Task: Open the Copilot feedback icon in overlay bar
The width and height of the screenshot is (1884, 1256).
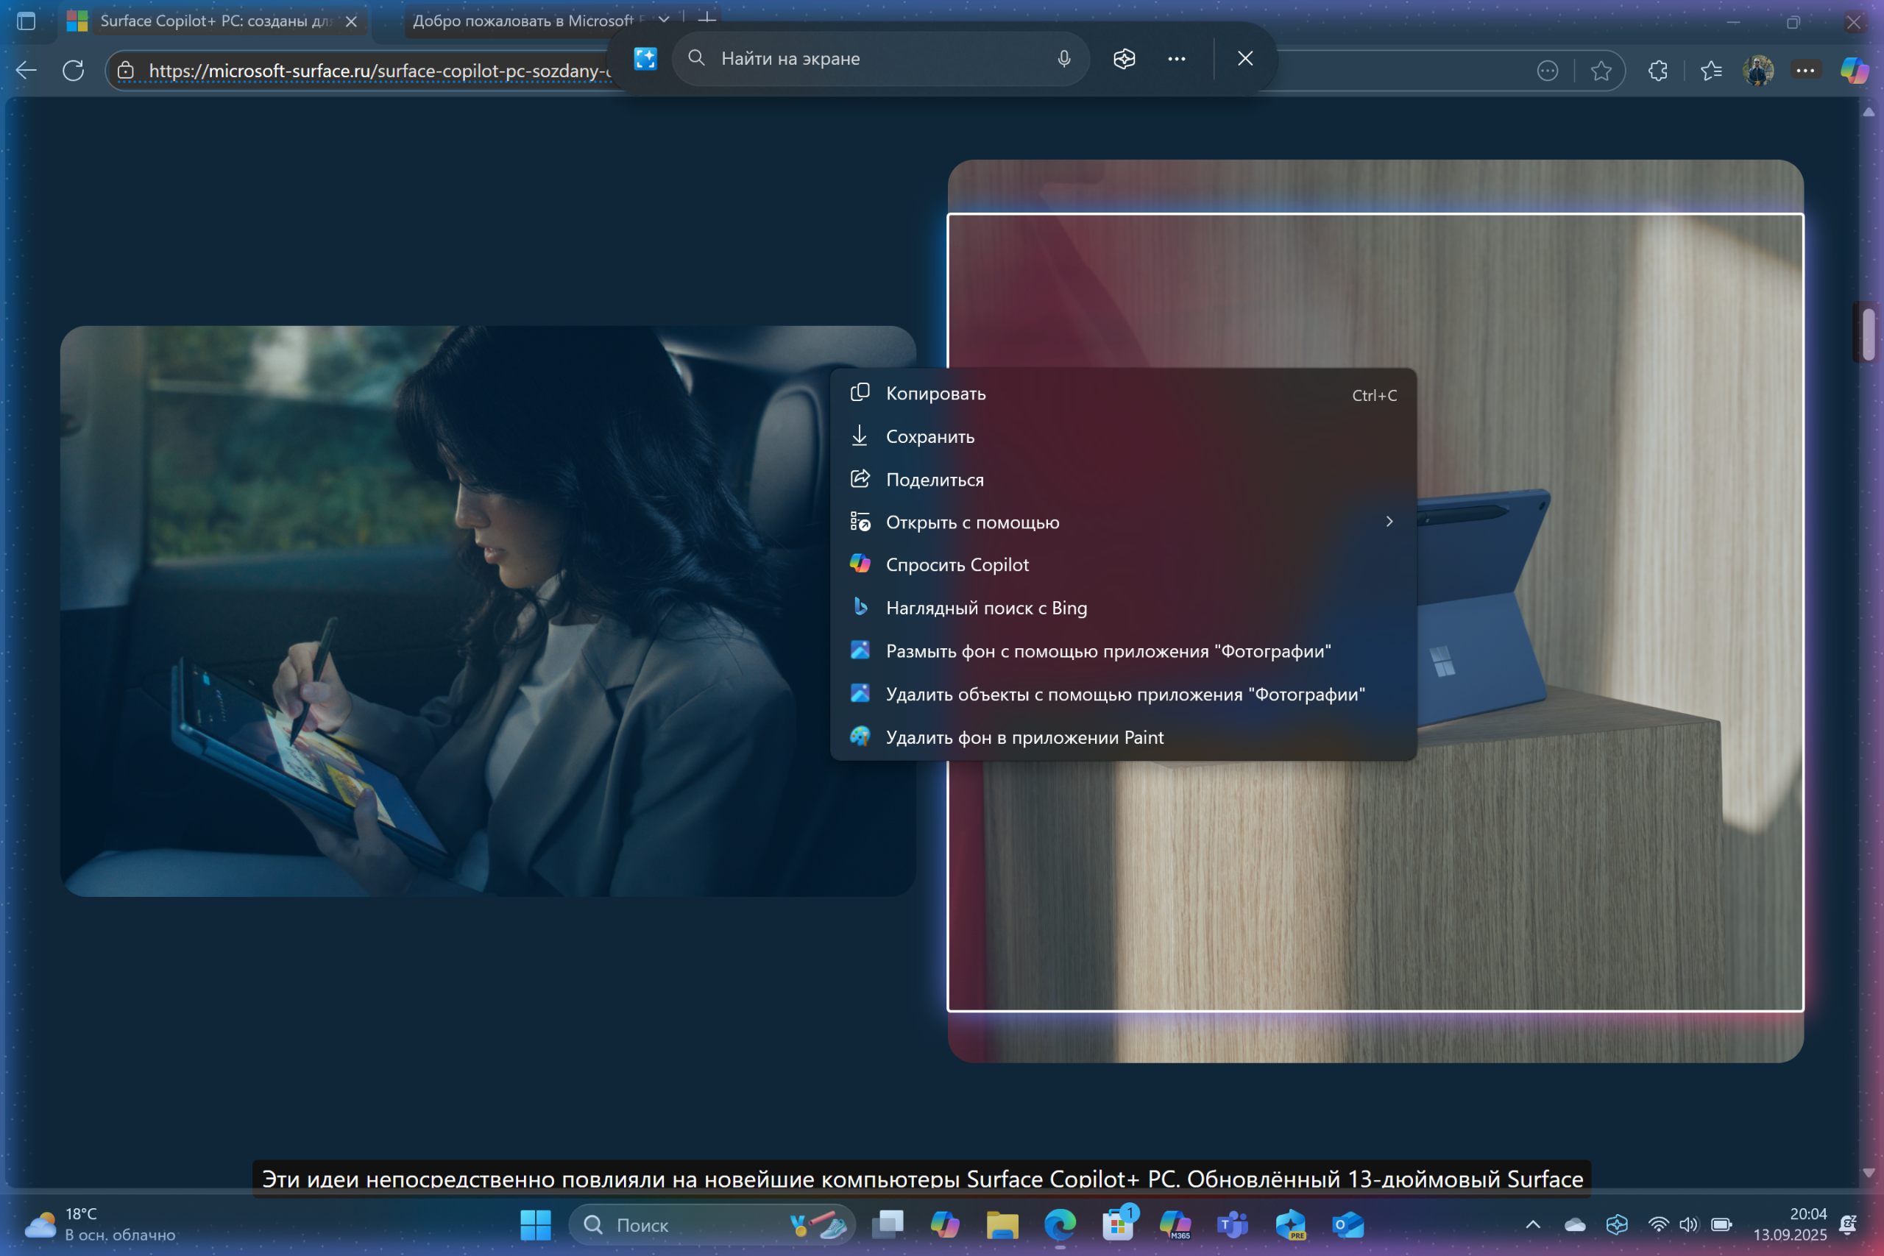Action: [1124, 58]
